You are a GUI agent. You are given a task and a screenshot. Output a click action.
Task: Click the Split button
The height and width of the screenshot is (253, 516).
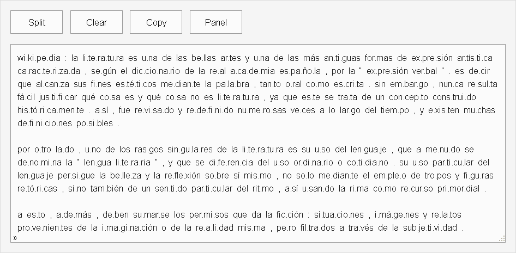click(37, 22)
